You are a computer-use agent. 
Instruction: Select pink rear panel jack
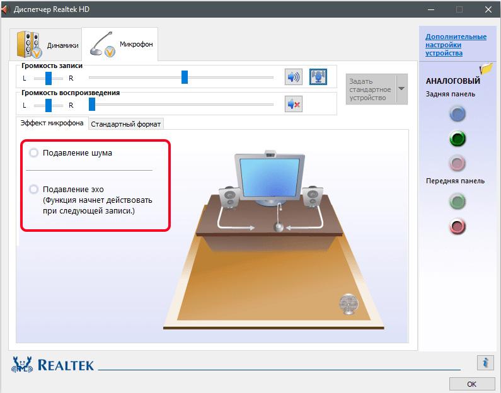pos(458,163)
